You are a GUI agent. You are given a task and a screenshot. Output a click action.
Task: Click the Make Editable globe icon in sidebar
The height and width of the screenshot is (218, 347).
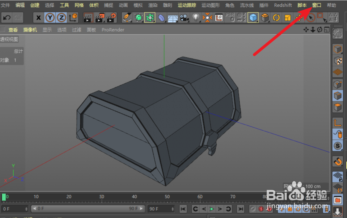coord(338,33)
